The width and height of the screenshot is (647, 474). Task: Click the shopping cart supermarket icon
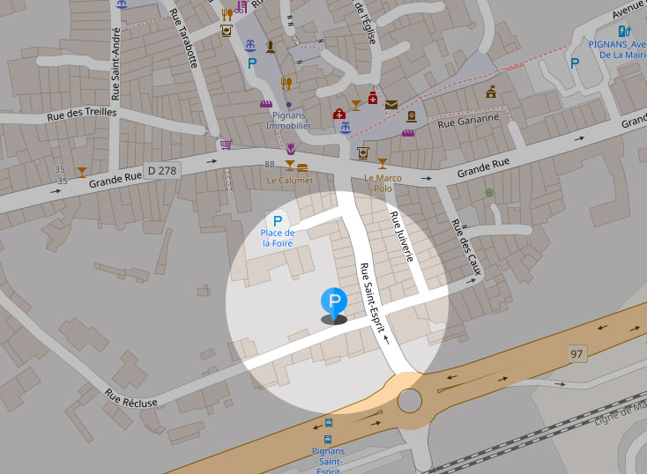226,144
